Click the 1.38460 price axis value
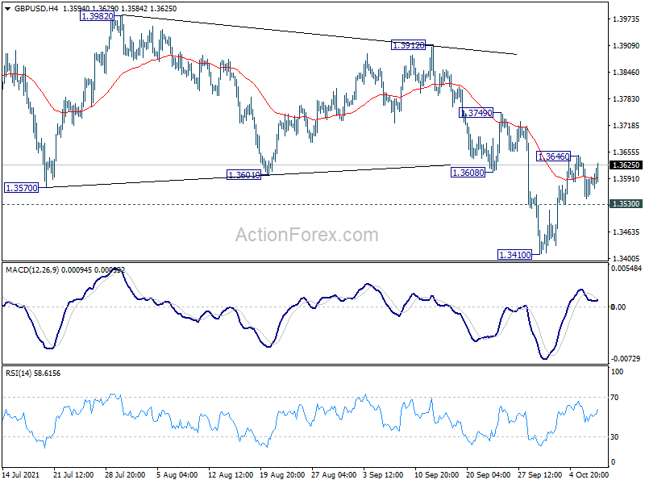645x484 pixels. [626, 72]
